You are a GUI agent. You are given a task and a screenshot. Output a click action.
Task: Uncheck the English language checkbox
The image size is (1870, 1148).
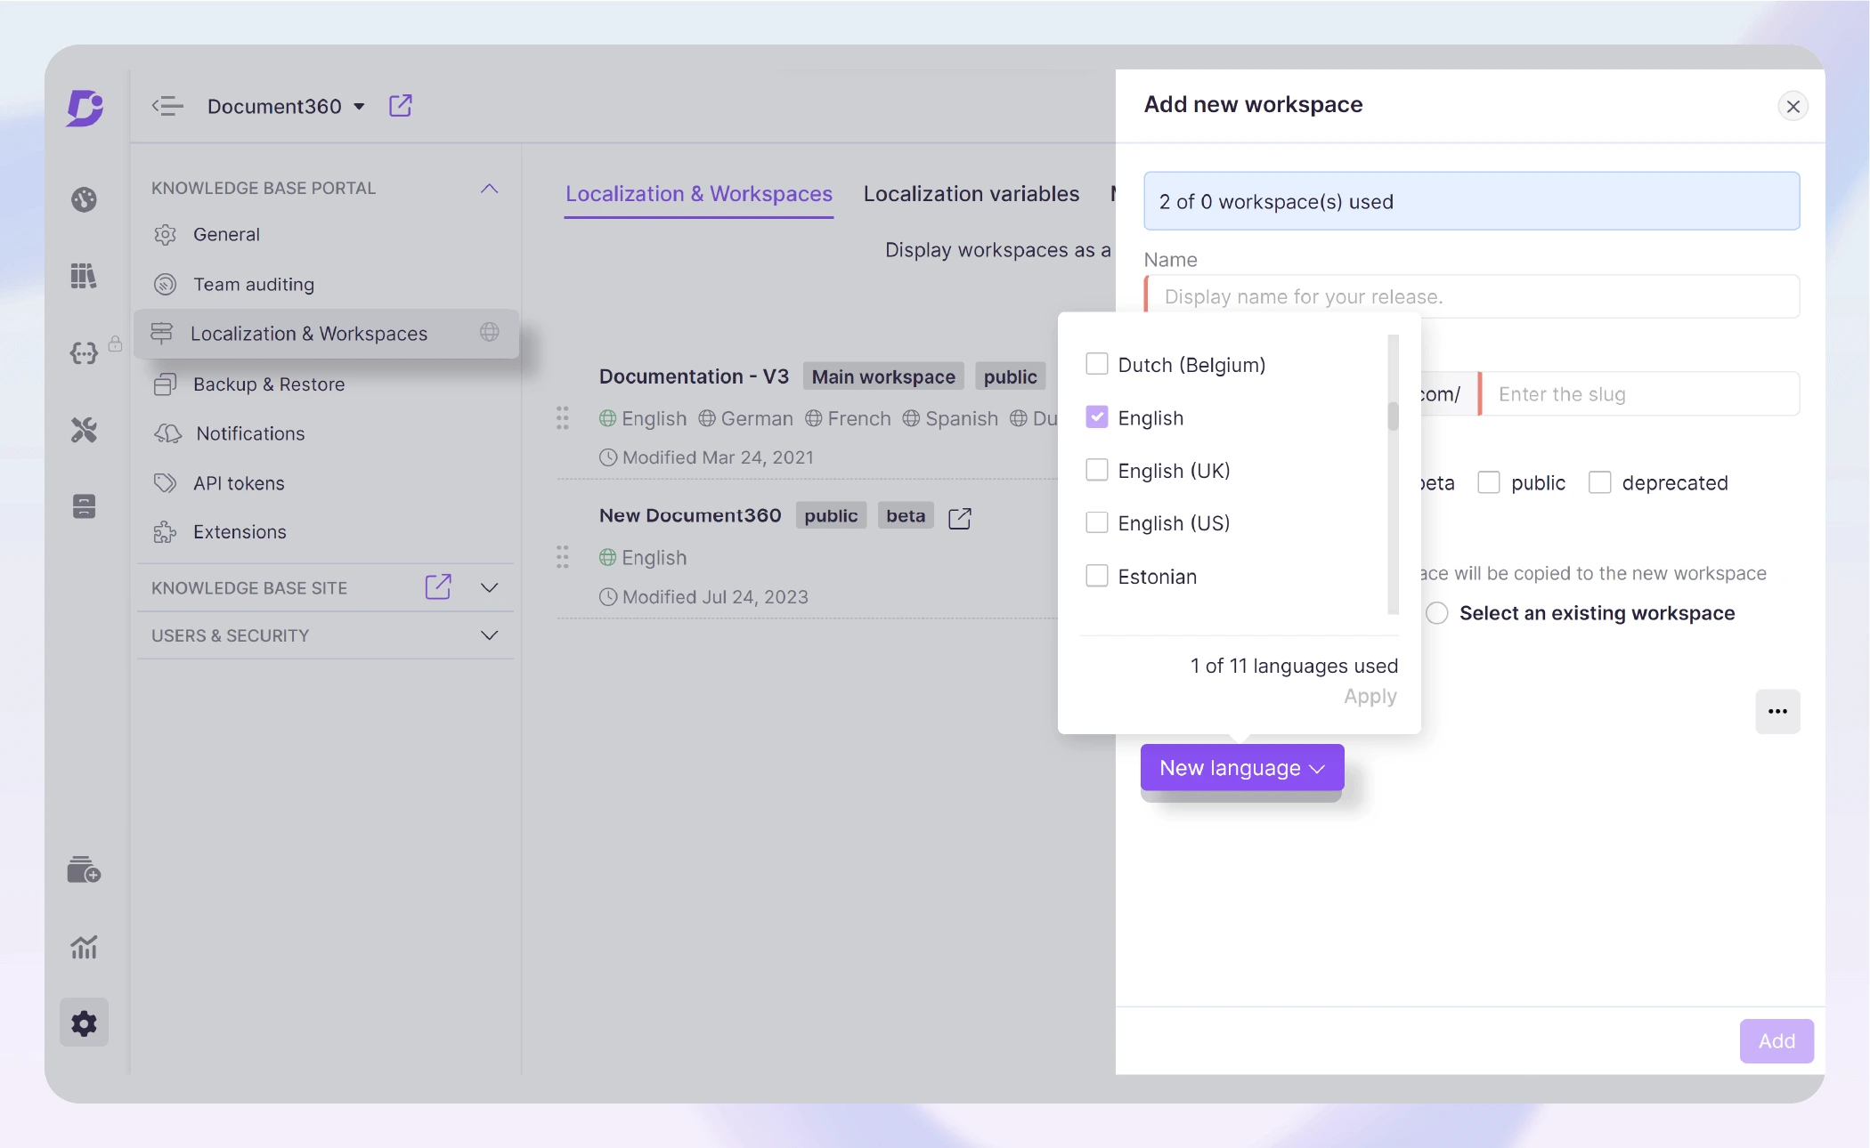coord(1096,416)
